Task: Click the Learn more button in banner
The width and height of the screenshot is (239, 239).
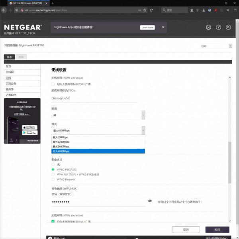Action: (147, 28)
